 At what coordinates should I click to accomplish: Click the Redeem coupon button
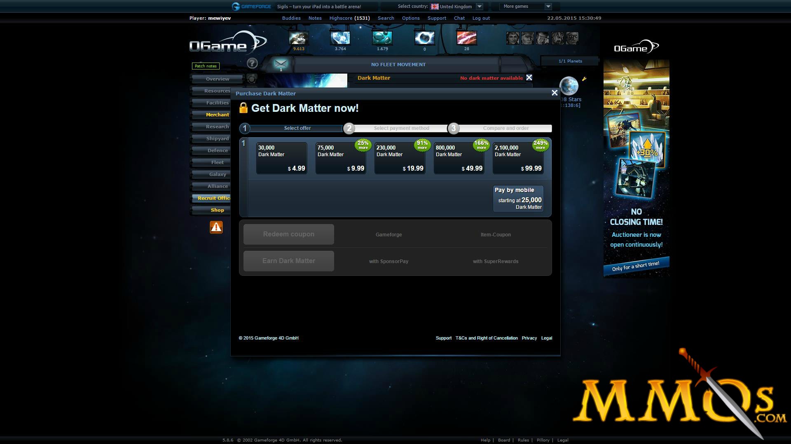pos(289,234)
